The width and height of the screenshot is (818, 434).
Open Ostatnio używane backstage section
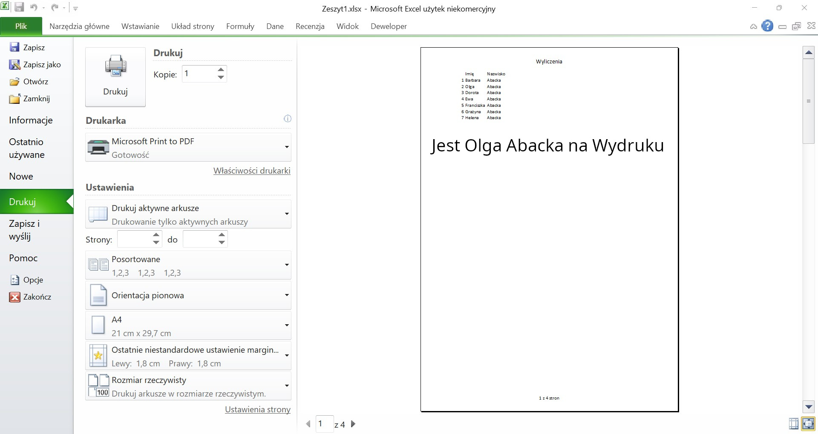point(27,148)
